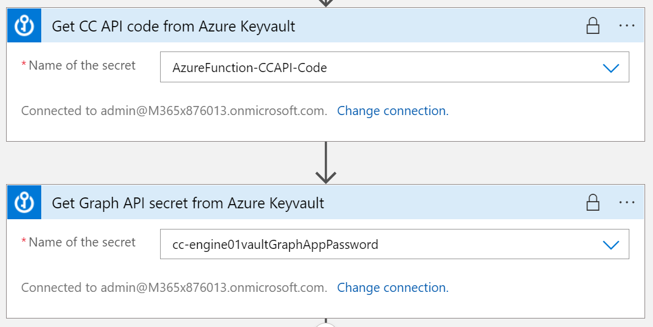Click the arrow above the CC API code step
This screenshot has height=327, width=653.
(326, 3)
